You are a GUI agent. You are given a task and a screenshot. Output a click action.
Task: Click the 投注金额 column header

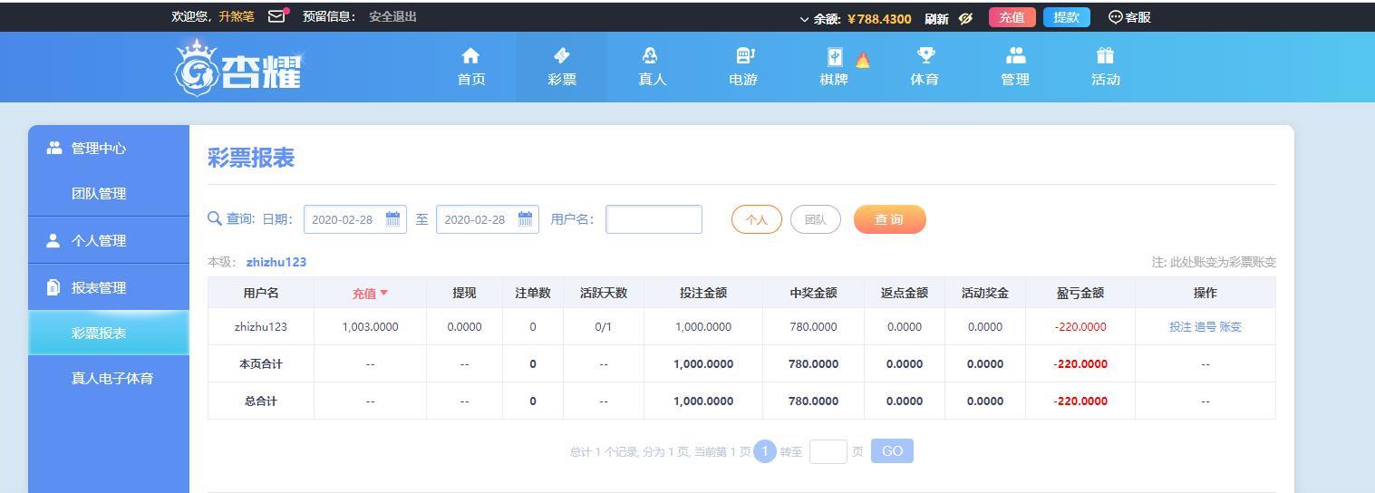tap(703, 293)
